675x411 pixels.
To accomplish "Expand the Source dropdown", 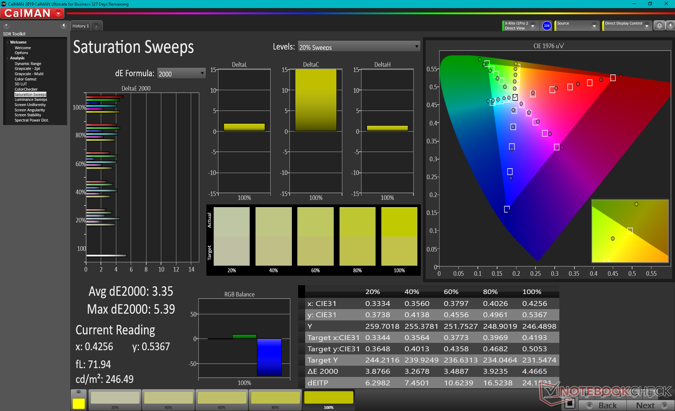I will pos(594,26).
